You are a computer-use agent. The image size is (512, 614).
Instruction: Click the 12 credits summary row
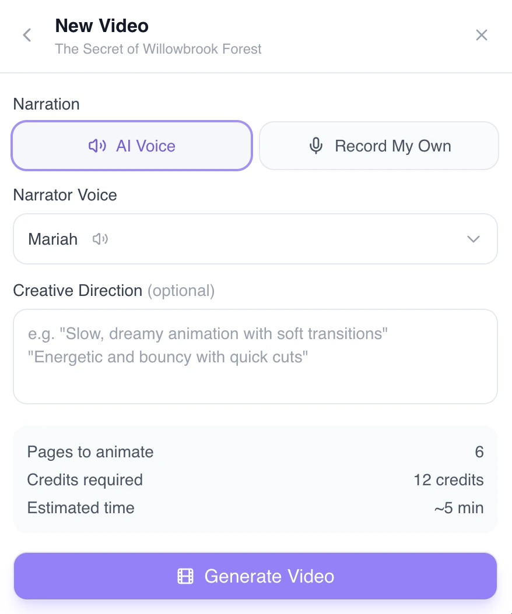point(255,480)
